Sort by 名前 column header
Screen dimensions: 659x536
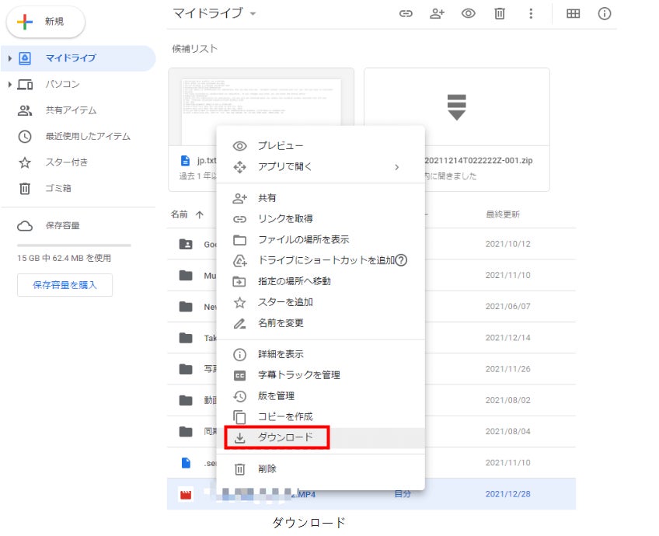(x=180, y=214)
